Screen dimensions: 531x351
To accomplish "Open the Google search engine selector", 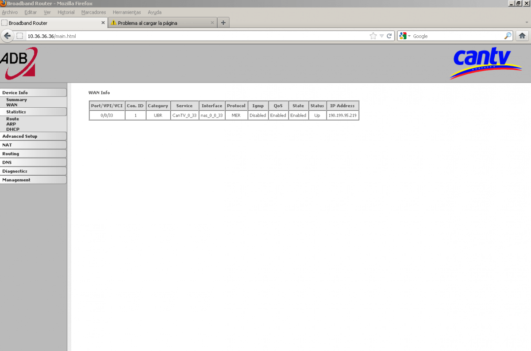I will [405, 36].
